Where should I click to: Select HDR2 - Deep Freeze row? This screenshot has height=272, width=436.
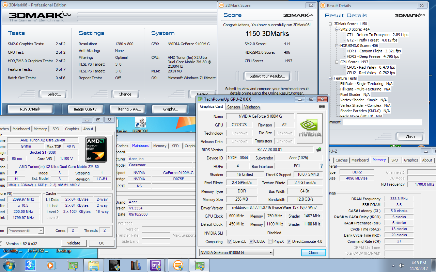tap(373, 56)
